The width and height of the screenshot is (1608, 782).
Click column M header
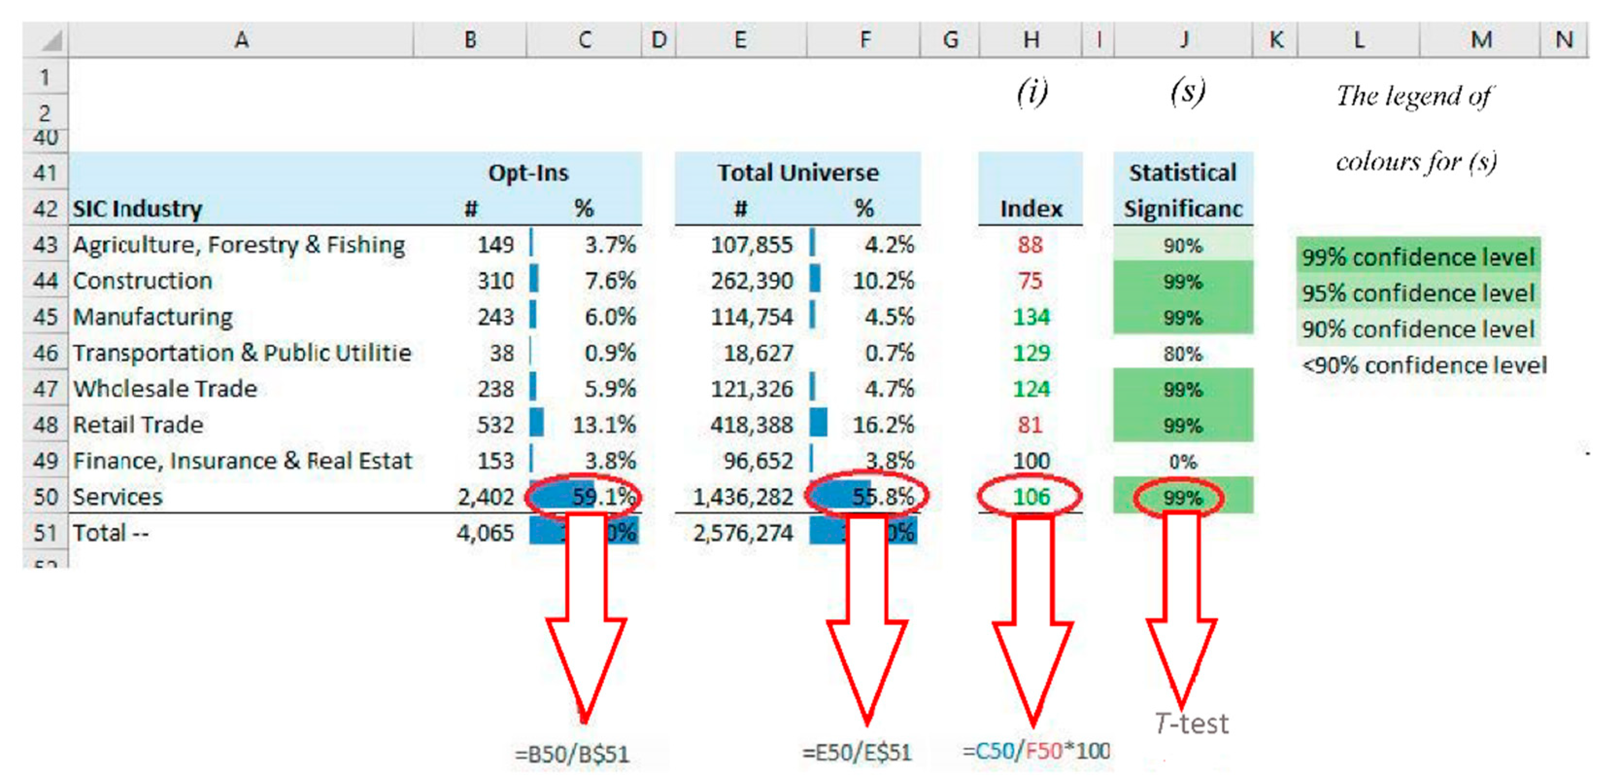[x=1481, y=40]
